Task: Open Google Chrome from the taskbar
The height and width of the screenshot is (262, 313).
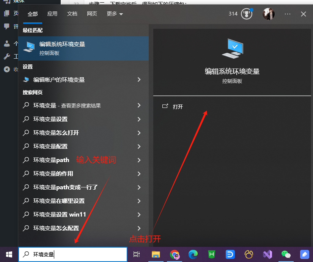Action: point(175,254)
